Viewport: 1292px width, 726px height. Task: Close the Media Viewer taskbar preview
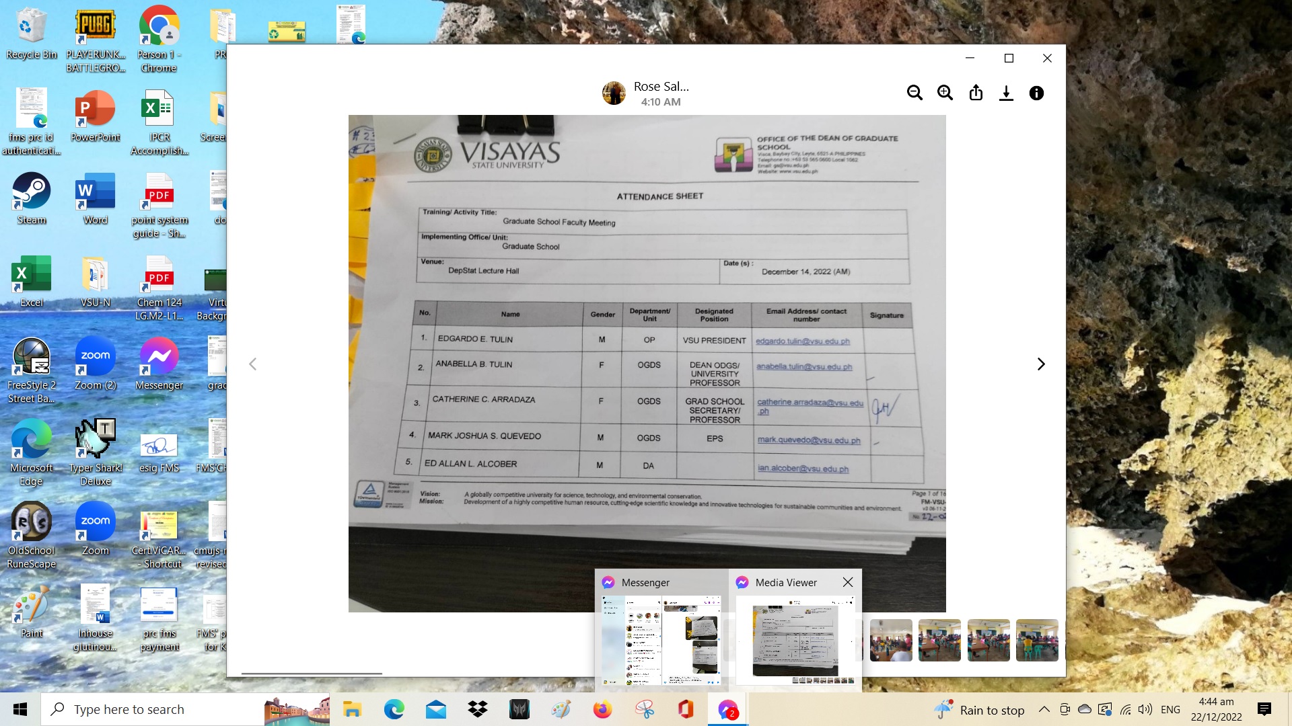(x=848, y=582)
